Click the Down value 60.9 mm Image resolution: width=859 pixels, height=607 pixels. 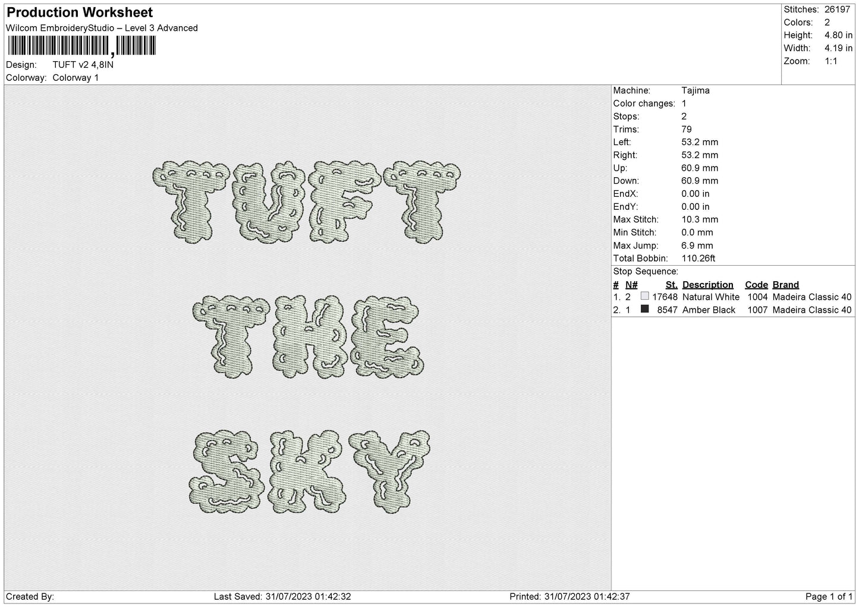tap(700, 181)
